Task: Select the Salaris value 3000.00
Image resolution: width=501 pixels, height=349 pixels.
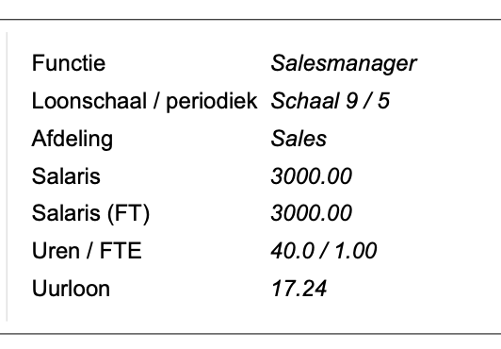Action: click(312, 176)
